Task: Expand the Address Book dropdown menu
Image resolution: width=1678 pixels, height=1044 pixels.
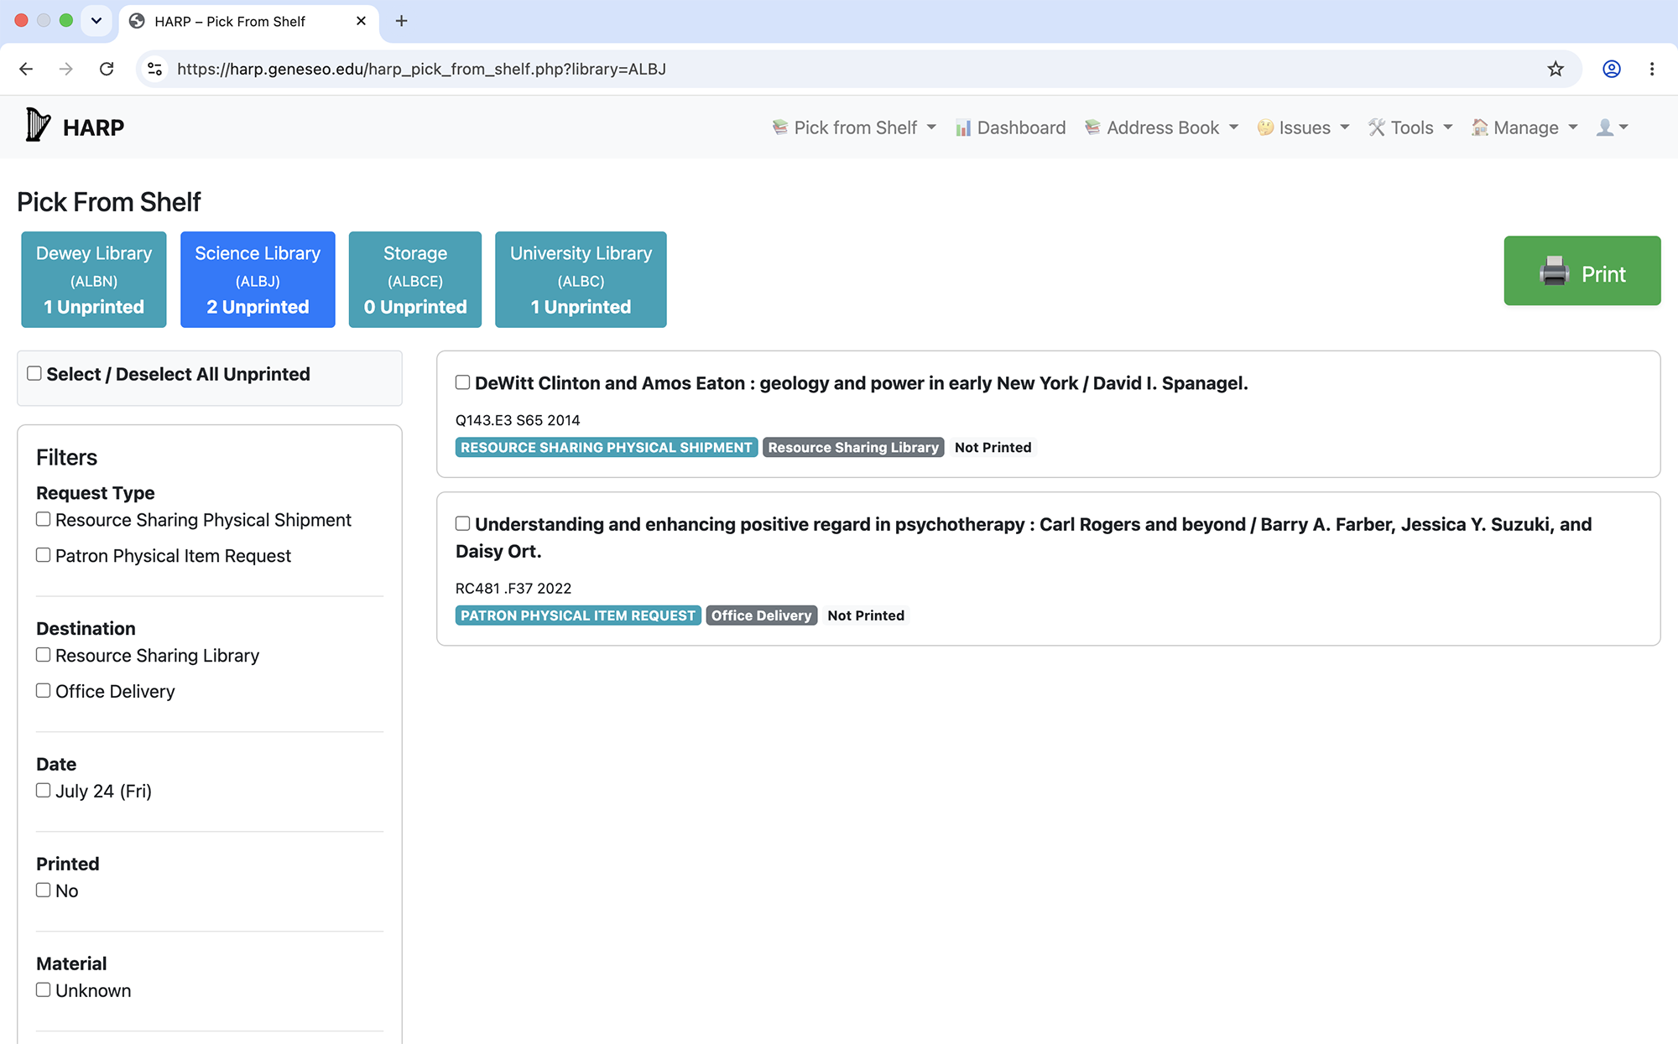Action: tap(1161, 127)
